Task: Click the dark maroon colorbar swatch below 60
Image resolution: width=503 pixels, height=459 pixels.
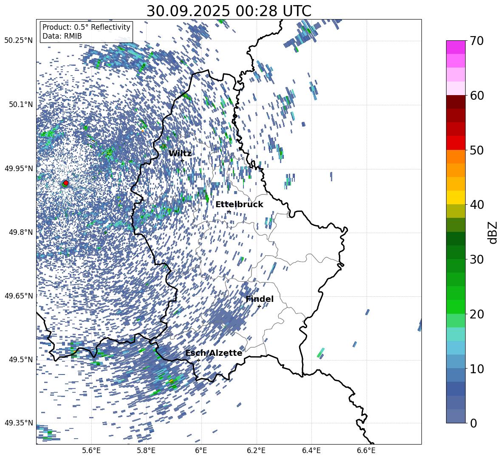Action: coord(455,102)
